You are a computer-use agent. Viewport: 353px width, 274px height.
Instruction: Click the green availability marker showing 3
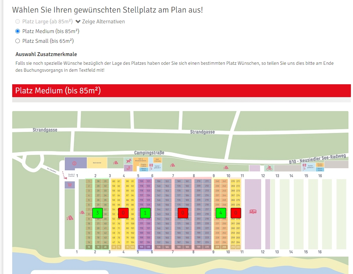tap(98, 213)
